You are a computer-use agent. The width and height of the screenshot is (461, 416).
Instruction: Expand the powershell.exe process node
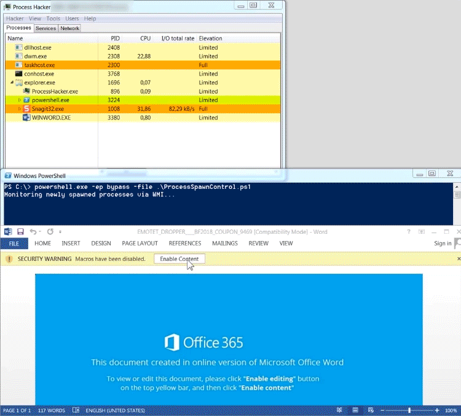click(x=20, y=100)
